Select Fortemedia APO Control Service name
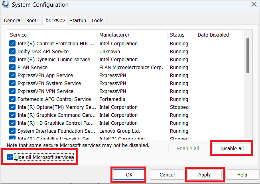Screen dimensions: 260x184 pyautogui.click(x=54, y=99)
